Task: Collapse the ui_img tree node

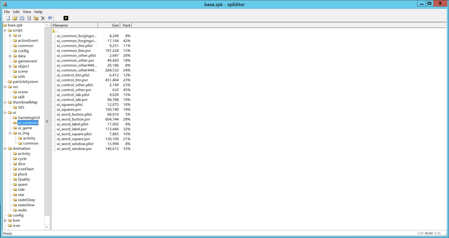Action: [x=10, y=133]
